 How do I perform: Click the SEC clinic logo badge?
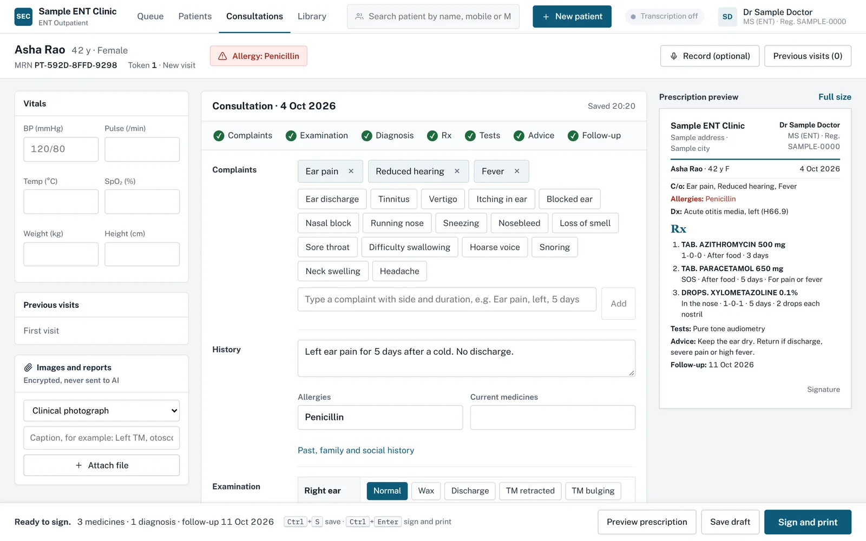click(x=23, y=17)
